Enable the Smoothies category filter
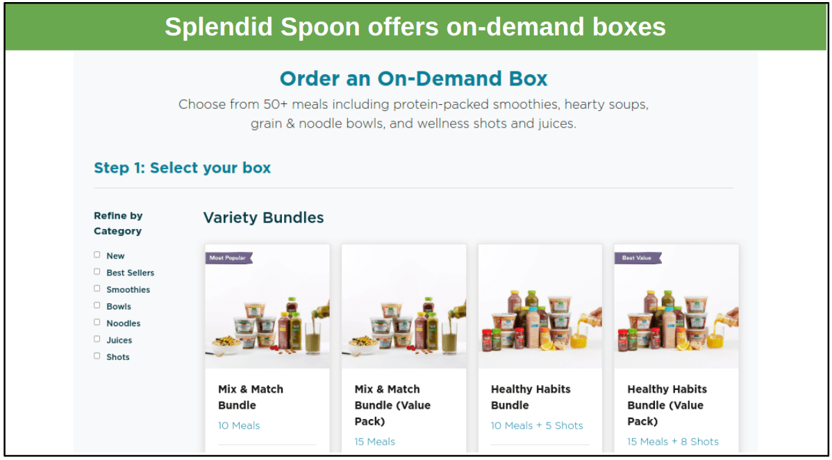The height and width of the screenshot is (460, 832). [x=97, y=289]
